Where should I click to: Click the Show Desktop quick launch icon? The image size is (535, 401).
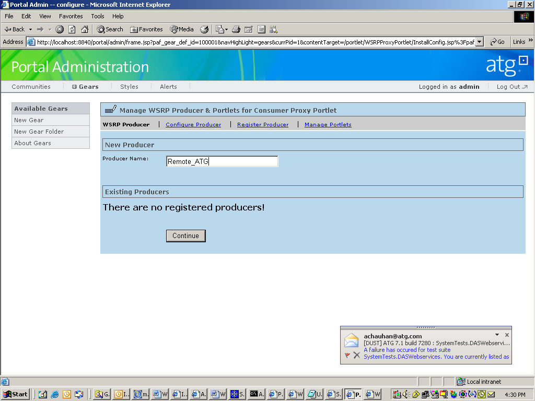point(42,394)
